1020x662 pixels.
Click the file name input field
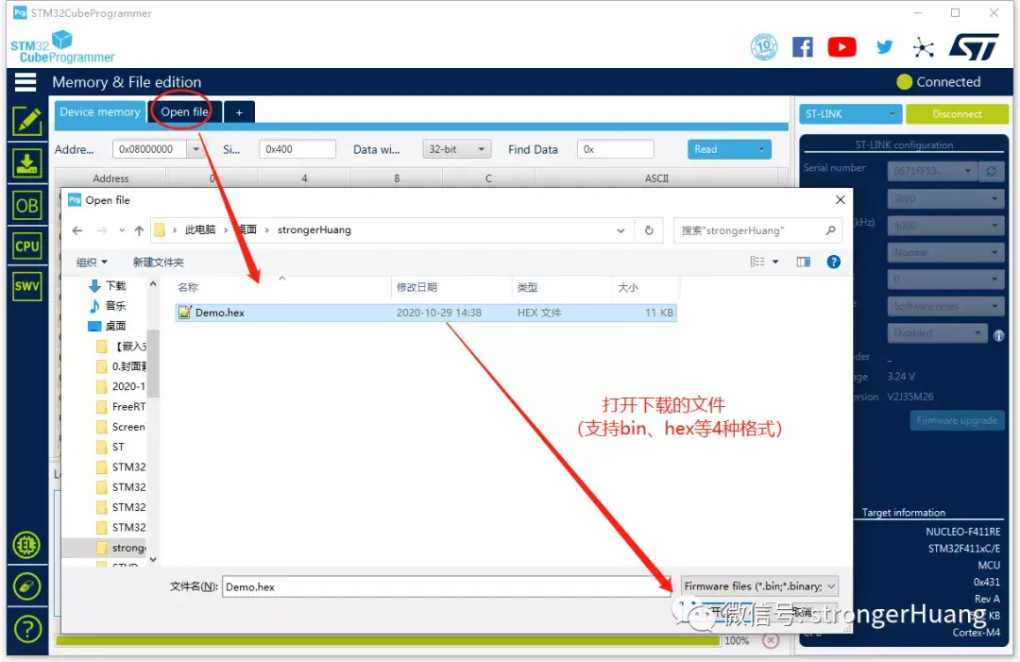[448, 586]
